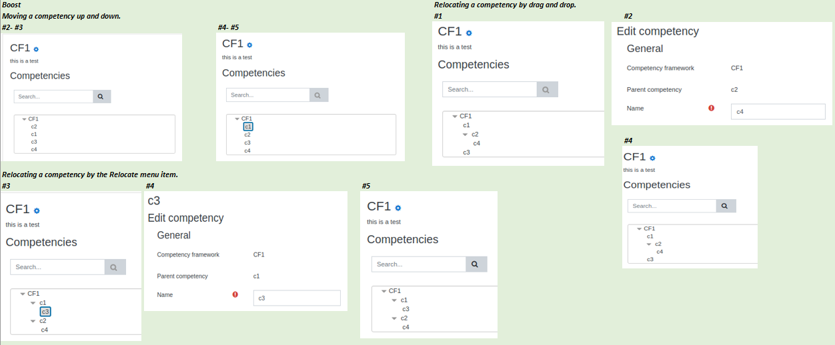Select the highlighted c1 competency in panel #4- #5
This screenshot has height=345, width=835.
(247, 127)
